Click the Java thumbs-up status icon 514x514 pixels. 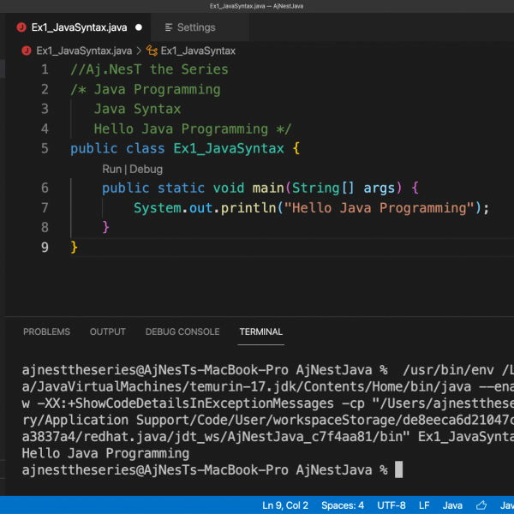pyautogui.click(x=482, y=505)
